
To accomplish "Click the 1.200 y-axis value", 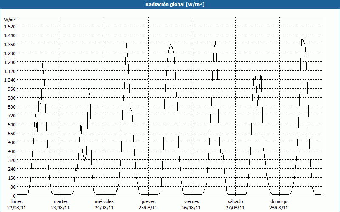I will pyautogui.click(x=10, y=62).
